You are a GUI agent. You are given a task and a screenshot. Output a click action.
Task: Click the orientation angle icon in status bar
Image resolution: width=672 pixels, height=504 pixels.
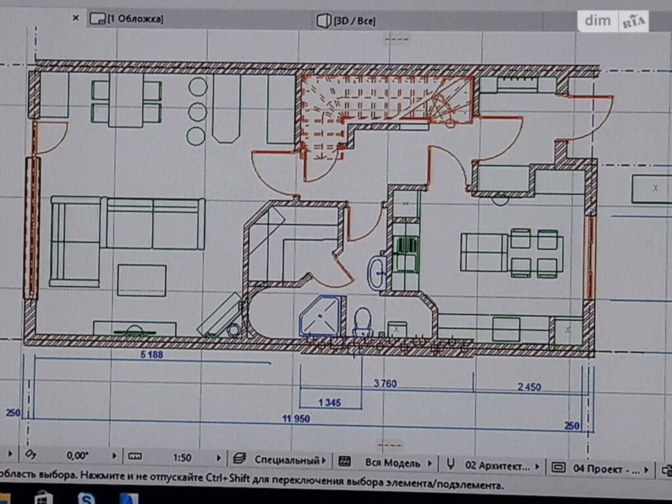pos(30,454)
